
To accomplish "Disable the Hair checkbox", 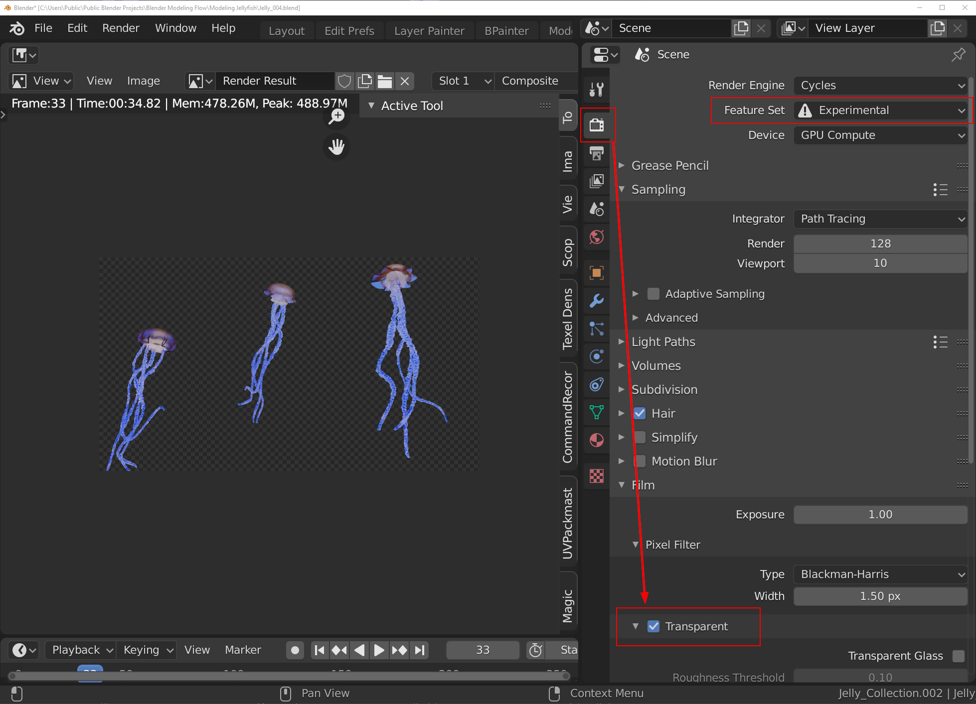I will pos(640,413).
